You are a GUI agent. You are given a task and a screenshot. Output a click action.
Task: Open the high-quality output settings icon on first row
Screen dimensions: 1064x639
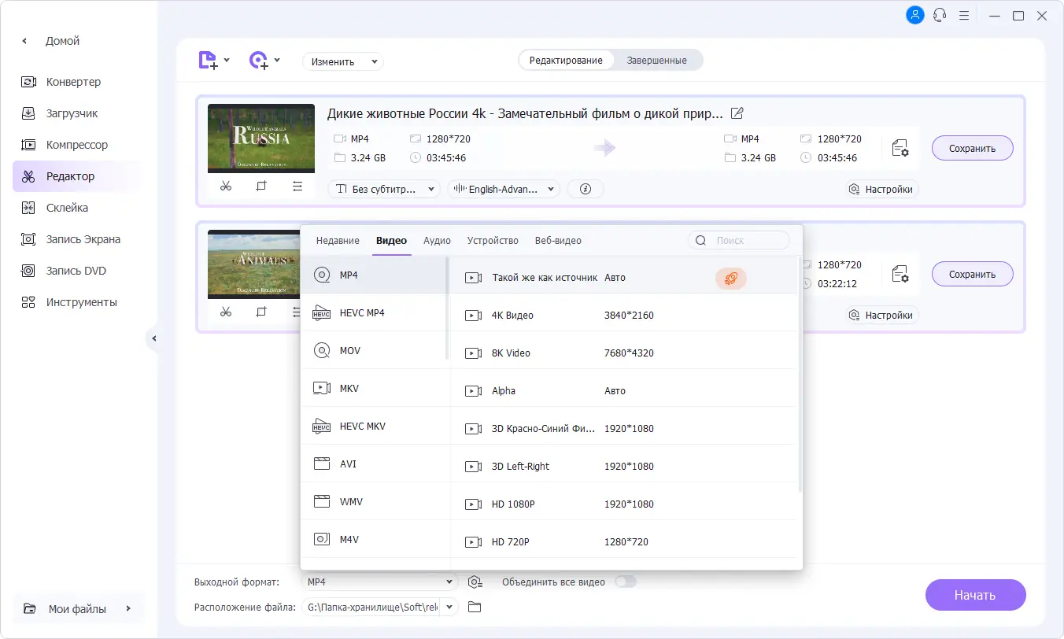point(900,147)
